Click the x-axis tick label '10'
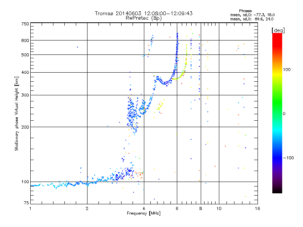This screenshot has width=303, height=227. (x=219, y=208)
